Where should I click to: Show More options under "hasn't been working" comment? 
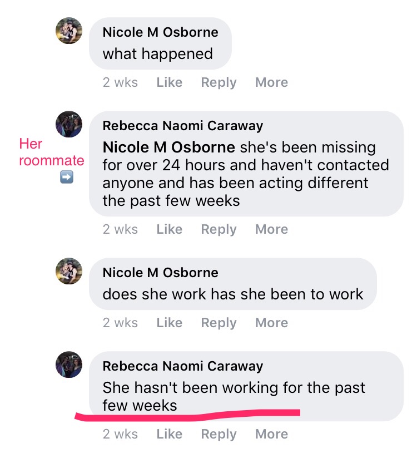[271, 434]
